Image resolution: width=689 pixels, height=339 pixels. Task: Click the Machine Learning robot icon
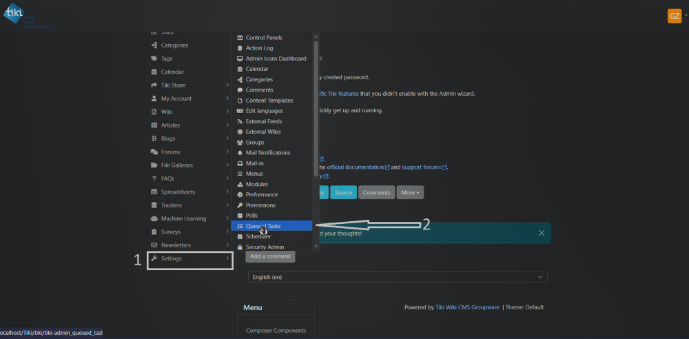[x=154, y=218]
